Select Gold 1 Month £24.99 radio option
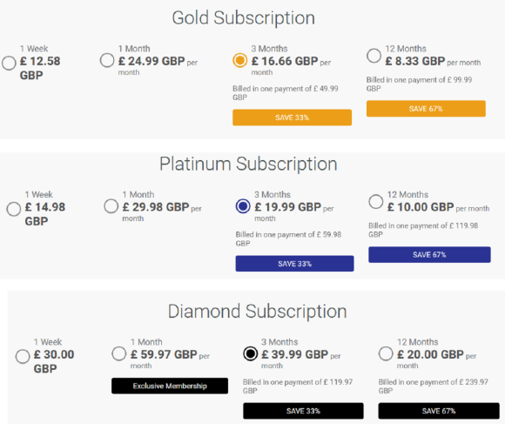Viewport: 505px width, 430px height. click(x=107, y=60)
